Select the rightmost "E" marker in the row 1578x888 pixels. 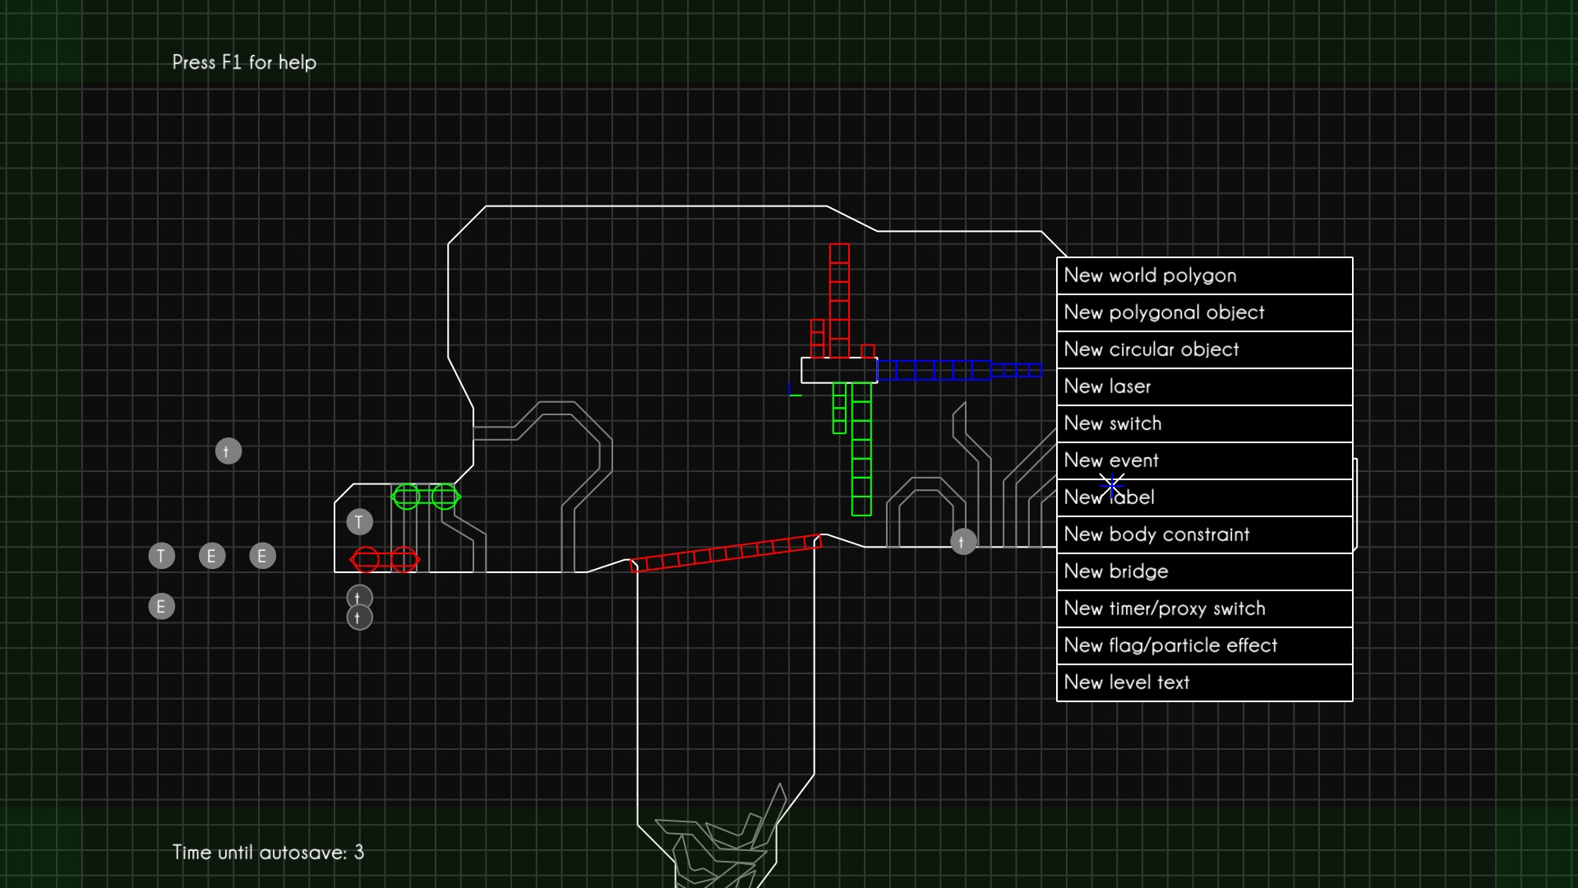[x=262, y=556]
